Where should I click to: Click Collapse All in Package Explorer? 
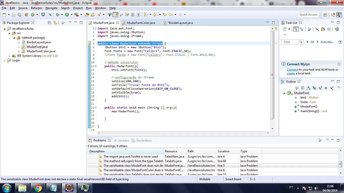point(49,23)
